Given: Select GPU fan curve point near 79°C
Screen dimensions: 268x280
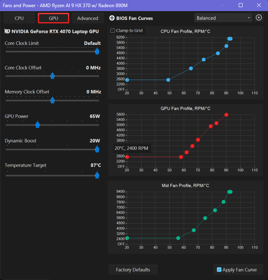Looking at the screenshot, I should 211,126.
